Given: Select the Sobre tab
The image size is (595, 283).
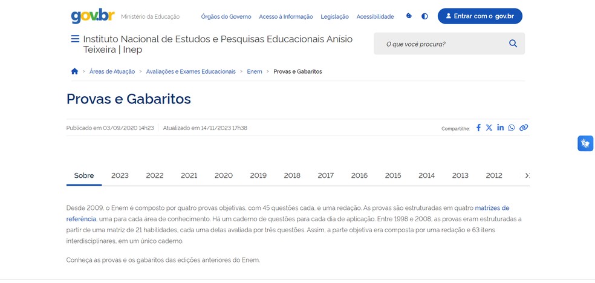Looking at the screenshot, I should pyautogui.click(x=84, y=175).
